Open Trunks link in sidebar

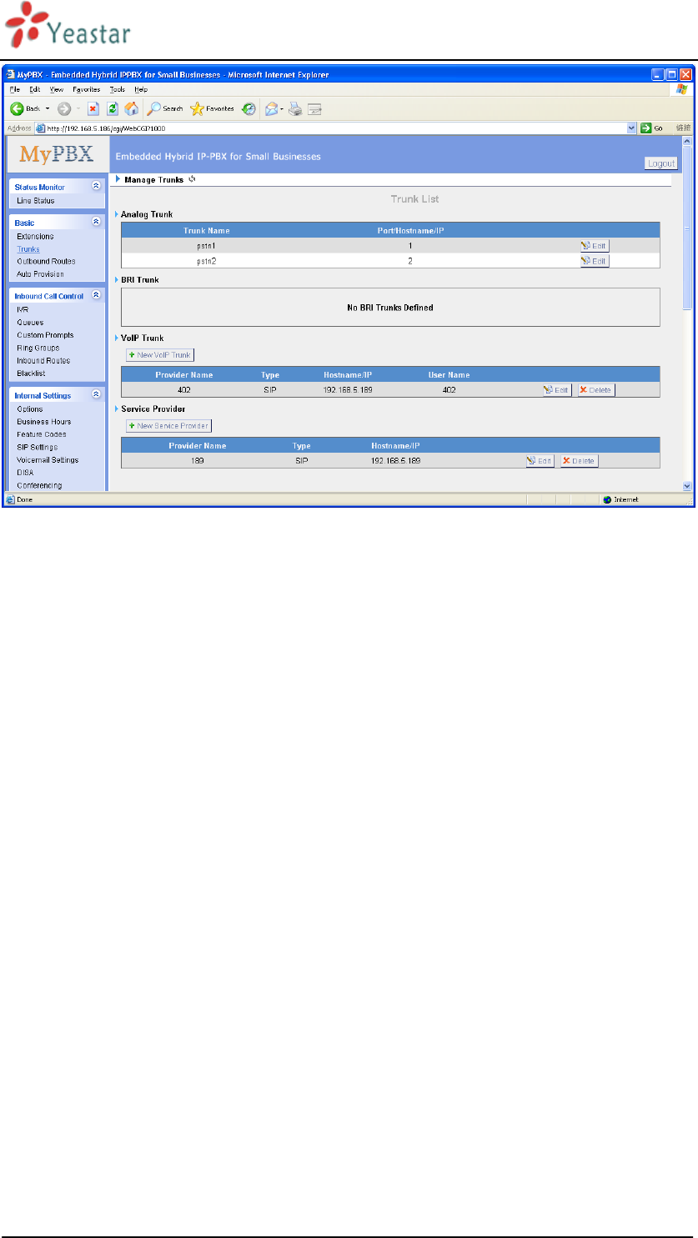point(28,249)
